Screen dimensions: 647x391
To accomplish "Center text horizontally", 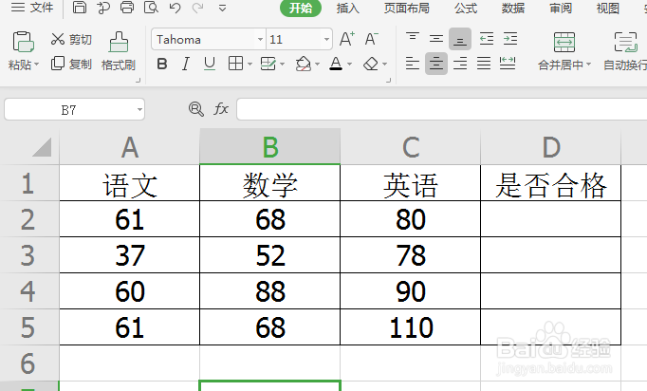I will 436,64.
